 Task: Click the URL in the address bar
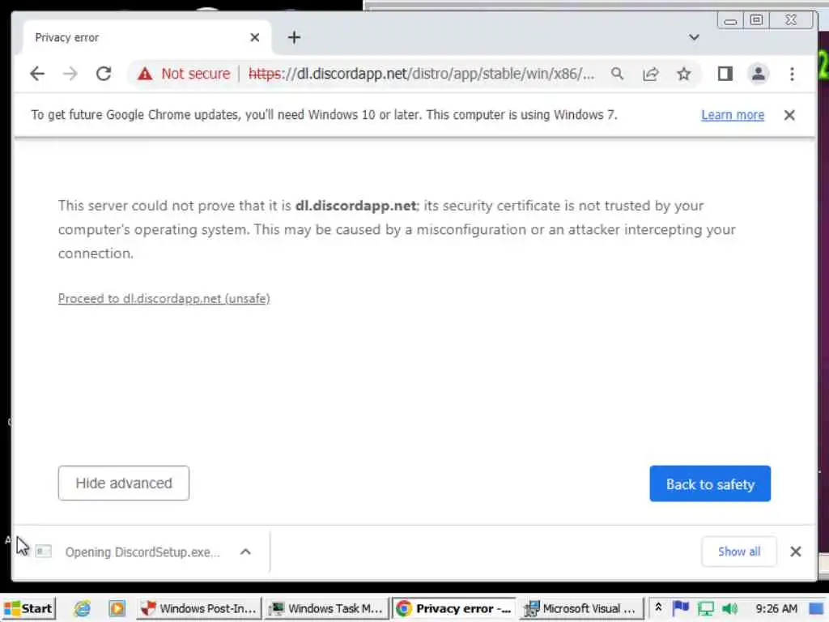point(421,74)
